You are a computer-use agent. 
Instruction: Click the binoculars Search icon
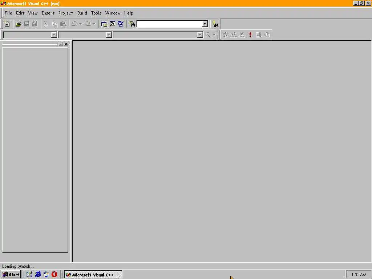point(215,24)
